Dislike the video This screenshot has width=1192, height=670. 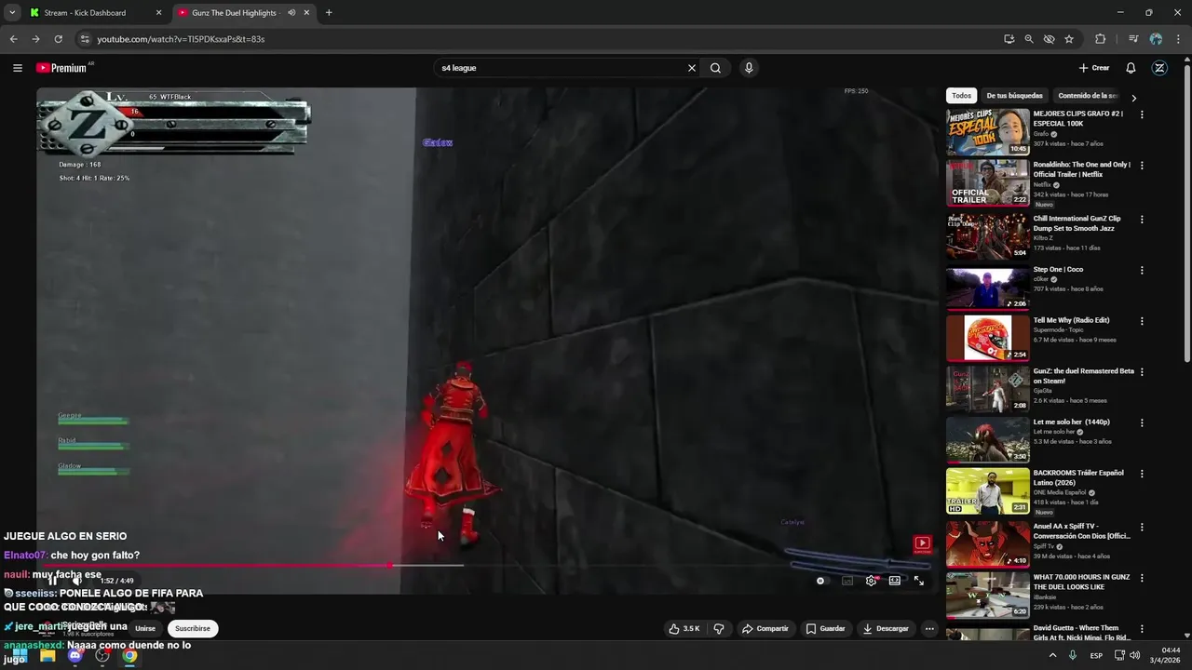719,628
